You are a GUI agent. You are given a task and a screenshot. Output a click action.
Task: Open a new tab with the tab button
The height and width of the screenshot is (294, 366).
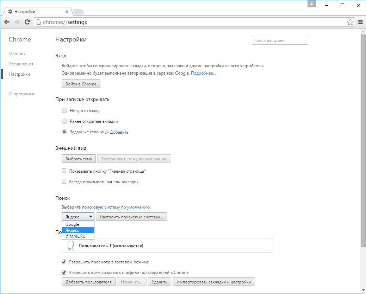79,11
